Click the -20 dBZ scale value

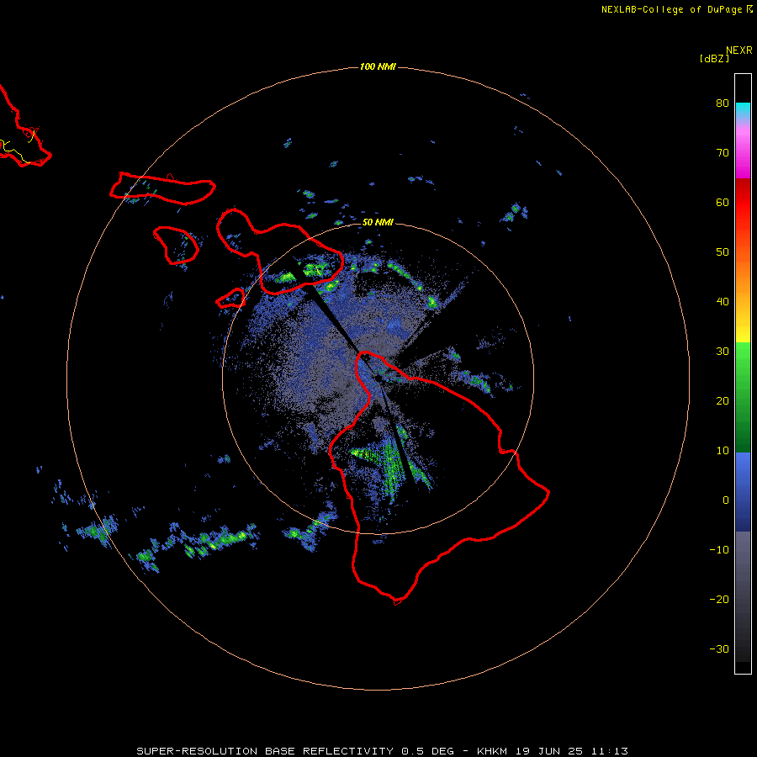719,600
